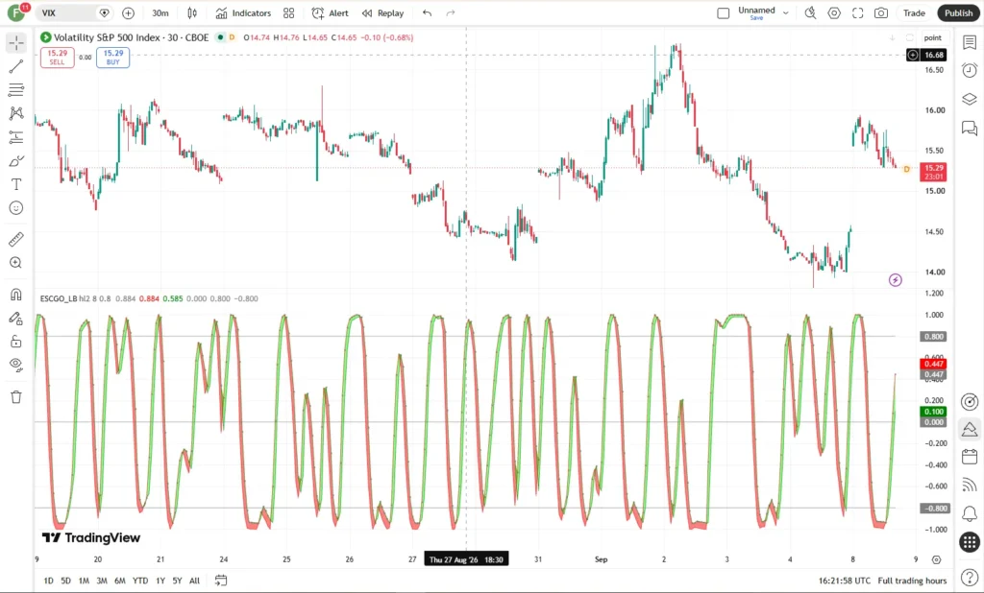Open chart settings hexagon icon

tap(834, 13)
